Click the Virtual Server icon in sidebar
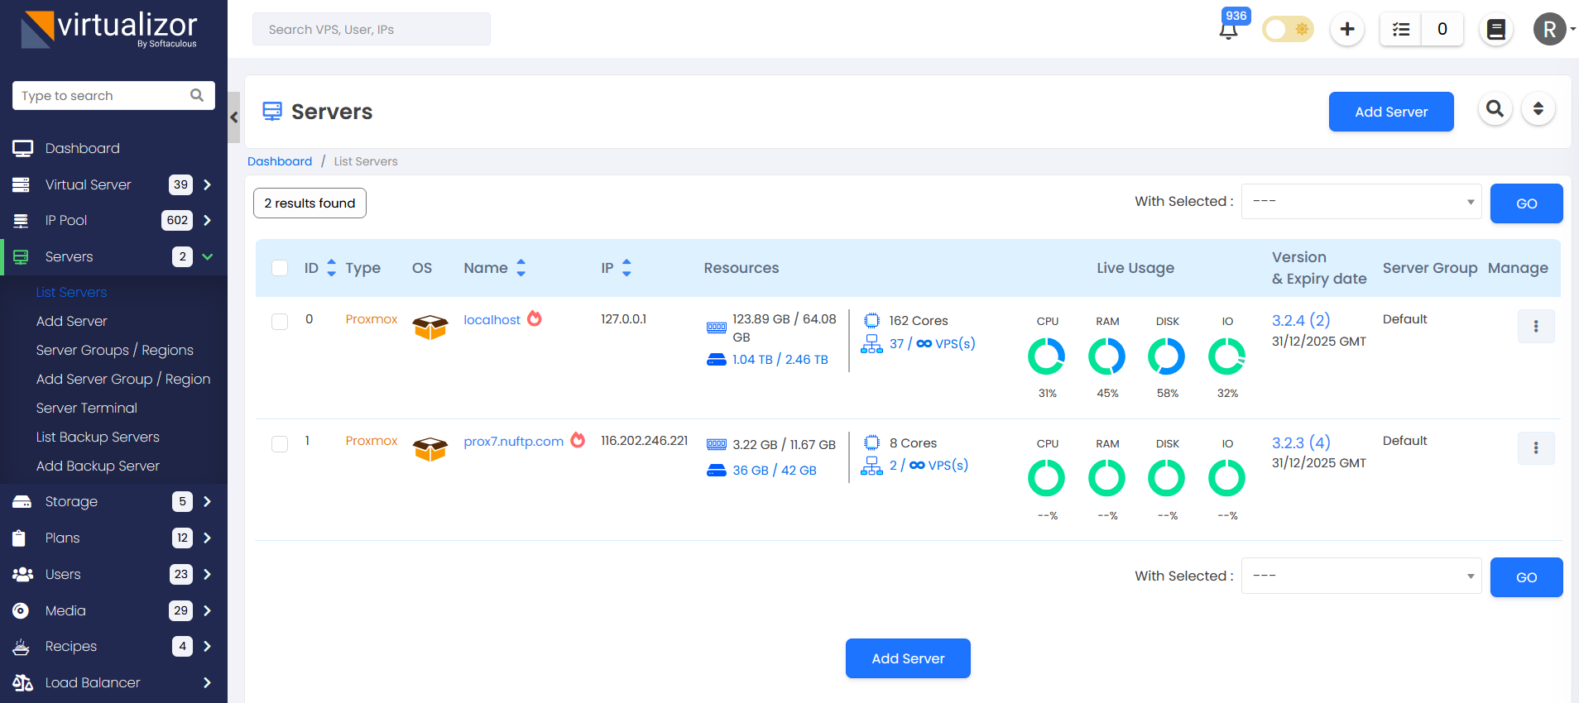 click(22, 184)
